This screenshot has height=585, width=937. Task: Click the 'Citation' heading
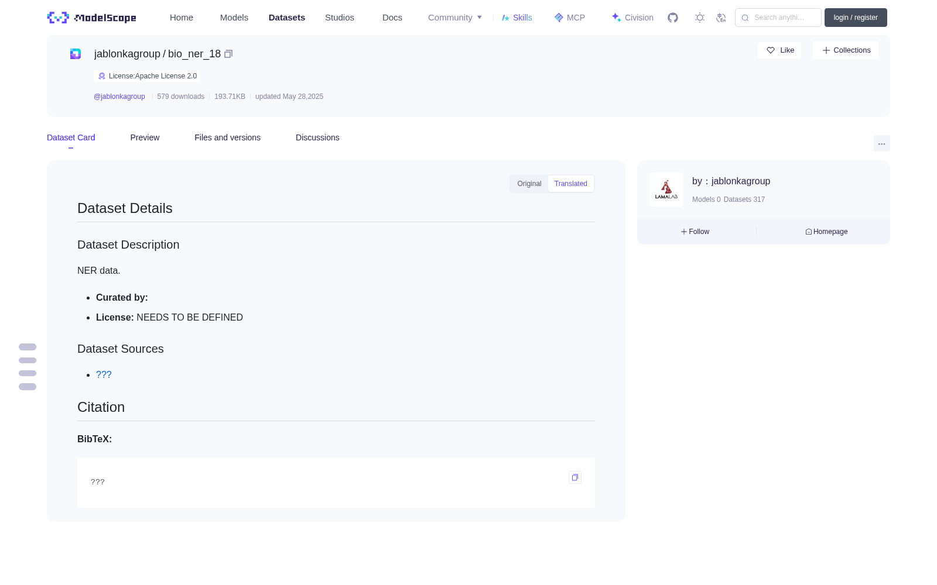click(x=101, y=407)
